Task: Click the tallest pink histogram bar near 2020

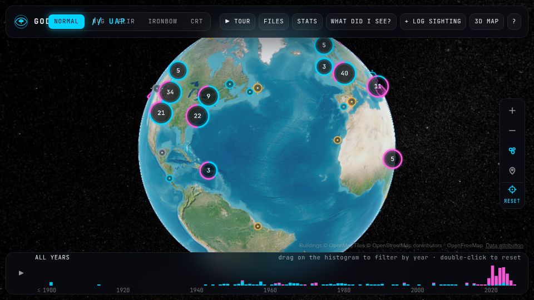Action: (492, 276)
